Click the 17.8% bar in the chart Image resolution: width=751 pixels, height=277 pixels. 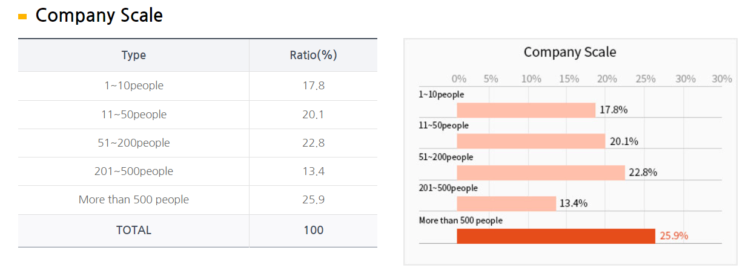click(526, 110)
